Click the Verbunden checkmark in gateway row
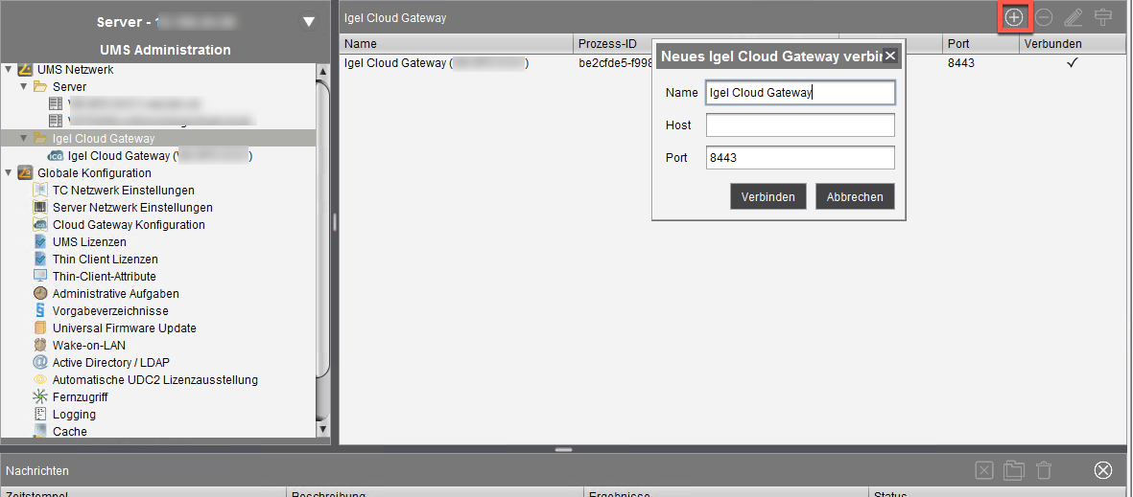1133x497 pixels. 1073,63
